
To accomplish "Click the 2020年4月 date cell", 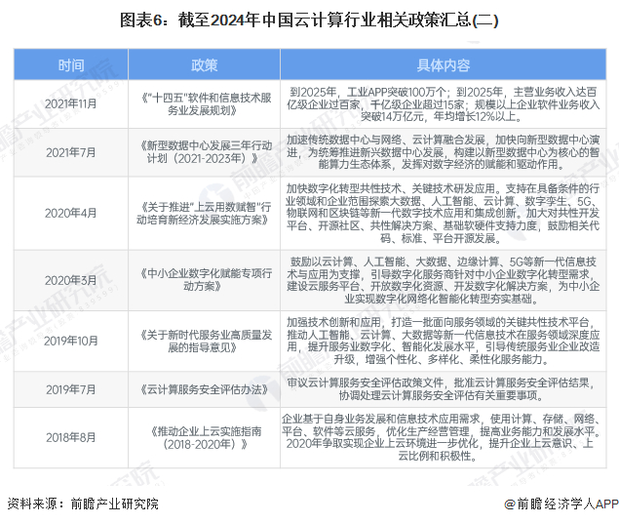I will pyautogui.click(x=70, y=214).
